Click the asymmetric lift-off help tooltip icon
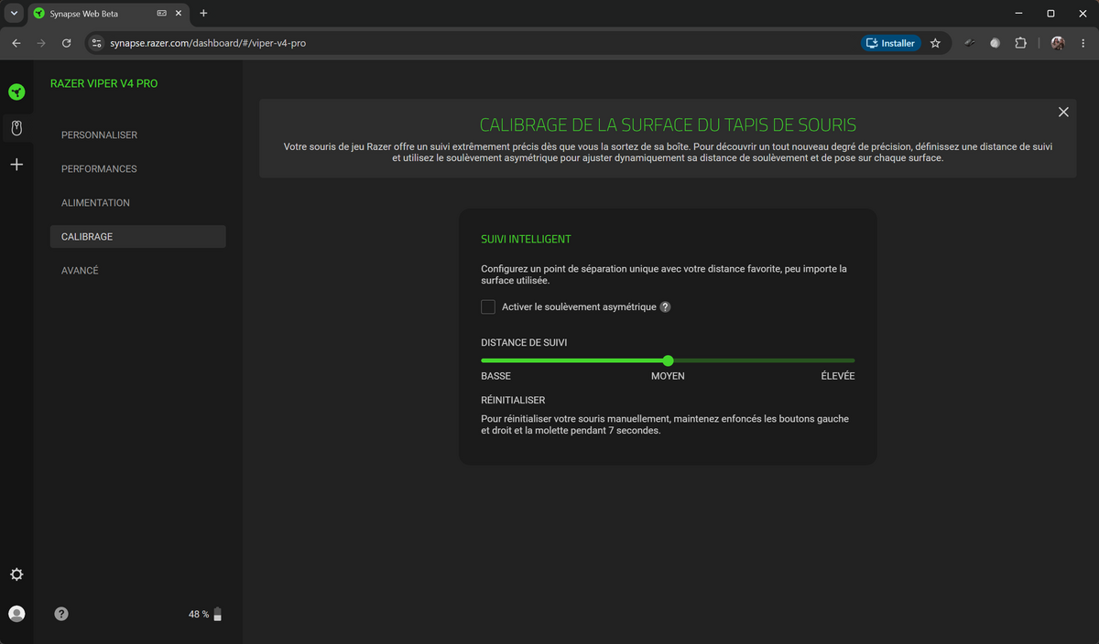Image resolution: width=1099 pixels, height=644 pixels. tap(666, 307)
